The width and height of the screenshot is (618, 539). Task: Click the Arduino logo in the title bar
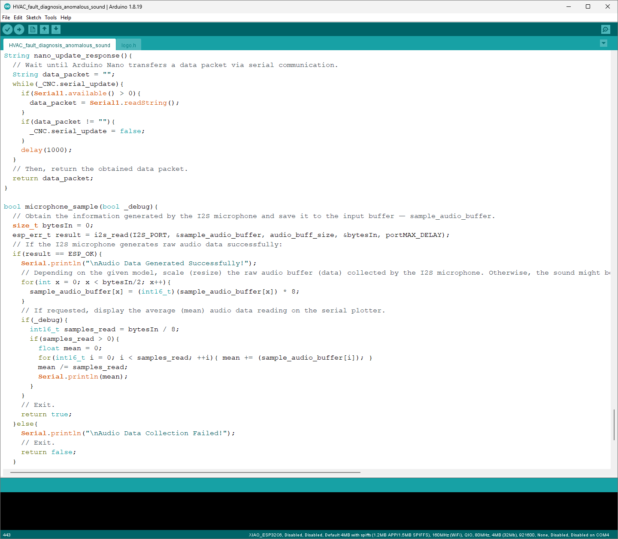[x=7, y=6]
